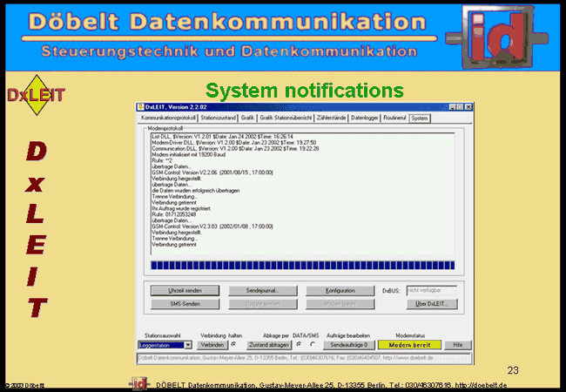Select the 'Rufe: **2' log line
Screen dimensions: 566x392
tap(162, 160)
